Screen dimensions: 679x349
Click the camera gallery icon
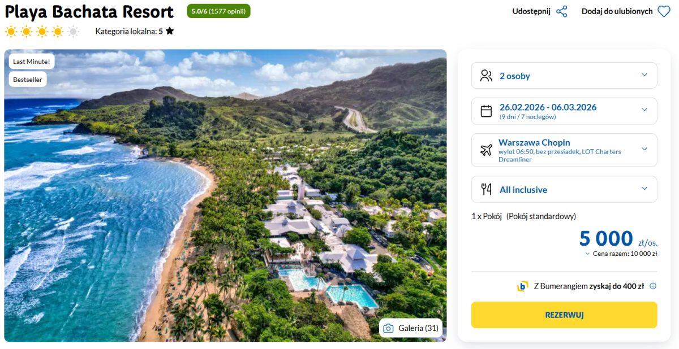click(x=388, y=328)
